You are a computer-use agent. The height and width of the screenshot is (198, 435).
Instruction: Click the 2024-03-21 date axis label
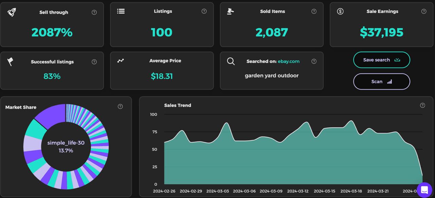pos(378,191)
